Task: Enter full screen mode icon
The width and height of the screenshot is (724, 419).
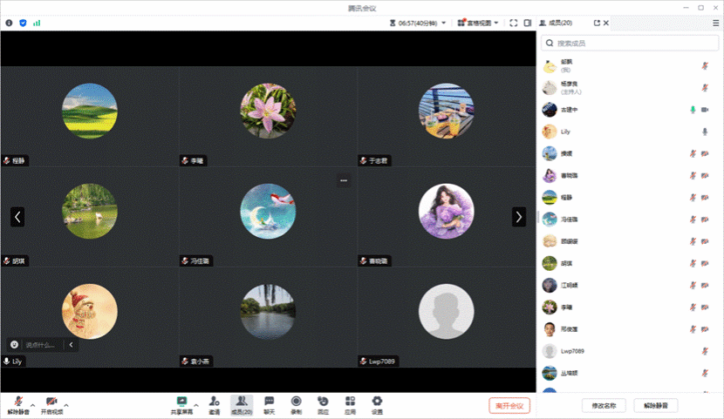Action: click(x=514, y=23)
